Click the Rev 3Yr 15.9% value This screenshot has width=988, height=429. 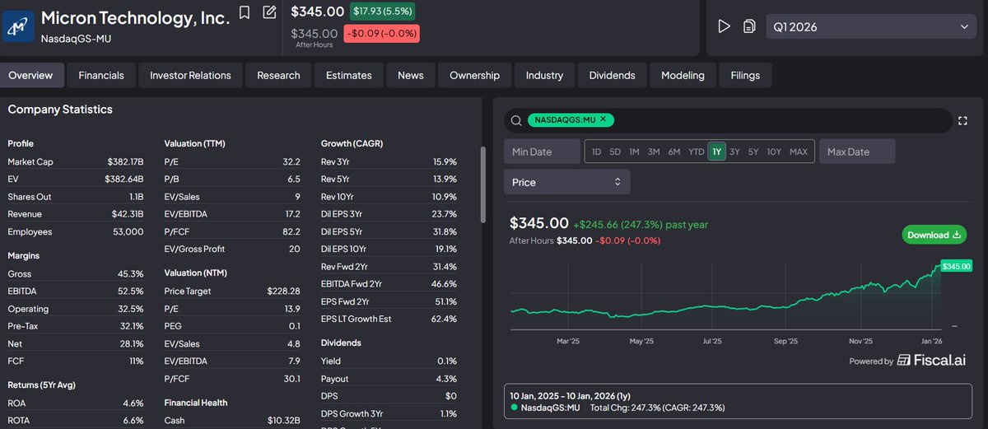click(x=445, y=161)
